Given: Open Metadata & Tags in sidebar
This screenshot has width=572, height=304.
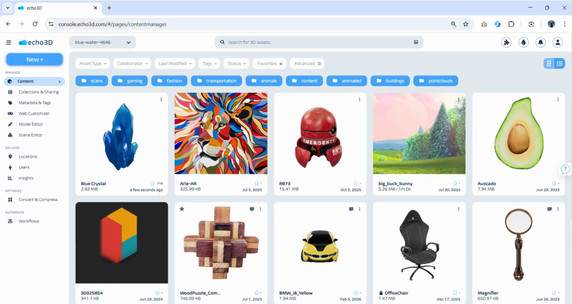Looking at the screenshot, I should [x=34, y=103].
